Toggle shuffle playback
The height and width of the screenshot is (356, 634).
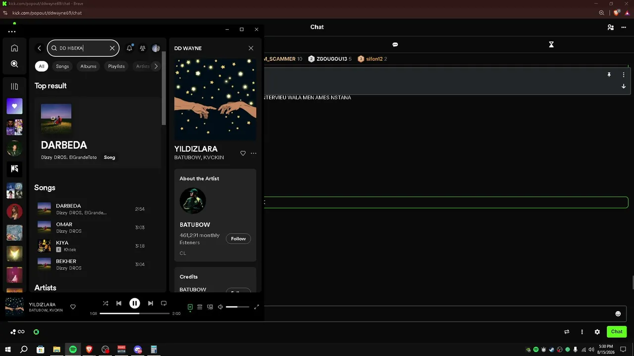pyautogui.click(x=106, y=303)
